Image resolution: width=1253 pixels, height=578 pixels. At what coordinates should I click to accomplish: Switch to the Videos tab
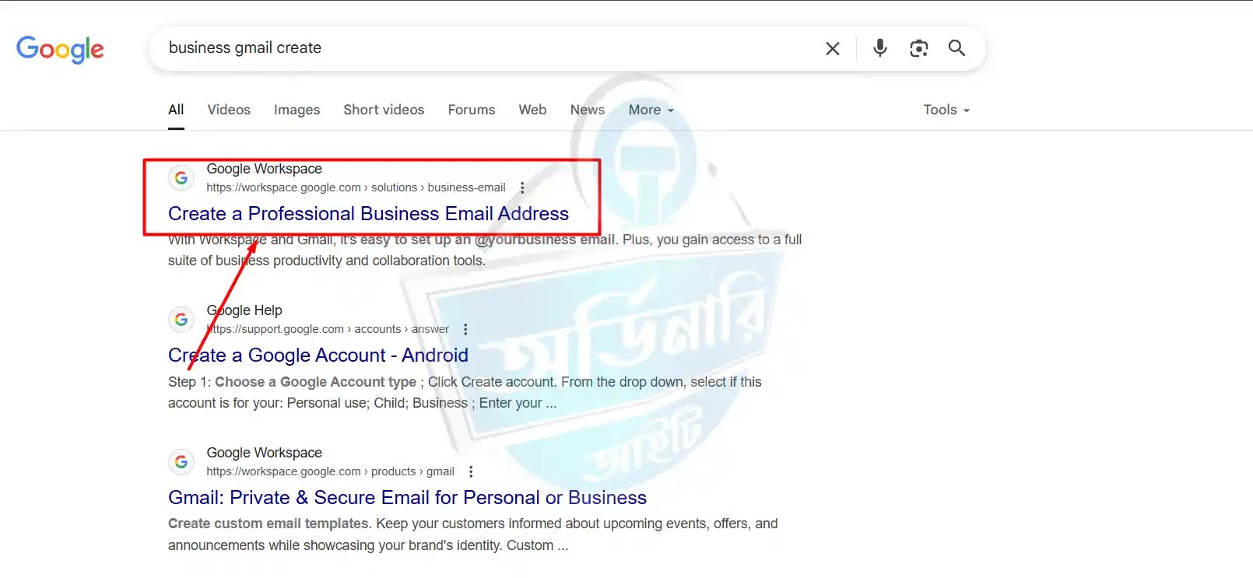(x=229, y=110)
